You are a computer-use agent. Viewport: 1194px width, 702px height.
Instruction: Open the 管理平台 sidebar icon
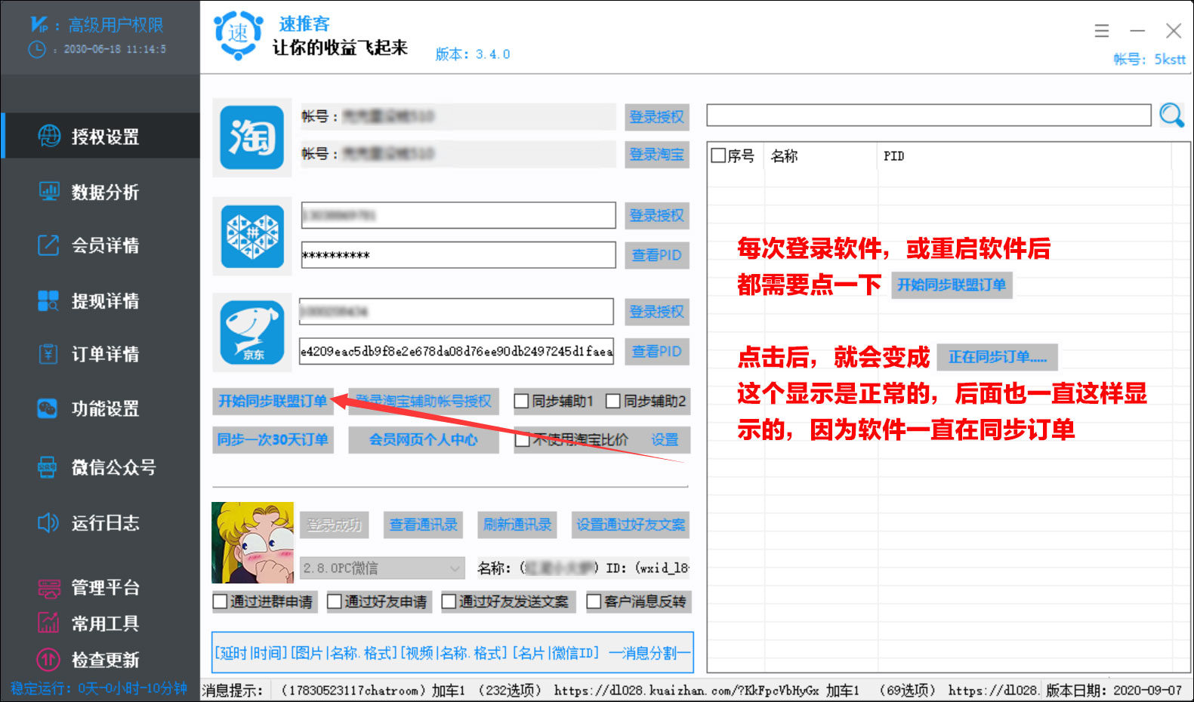48,587
